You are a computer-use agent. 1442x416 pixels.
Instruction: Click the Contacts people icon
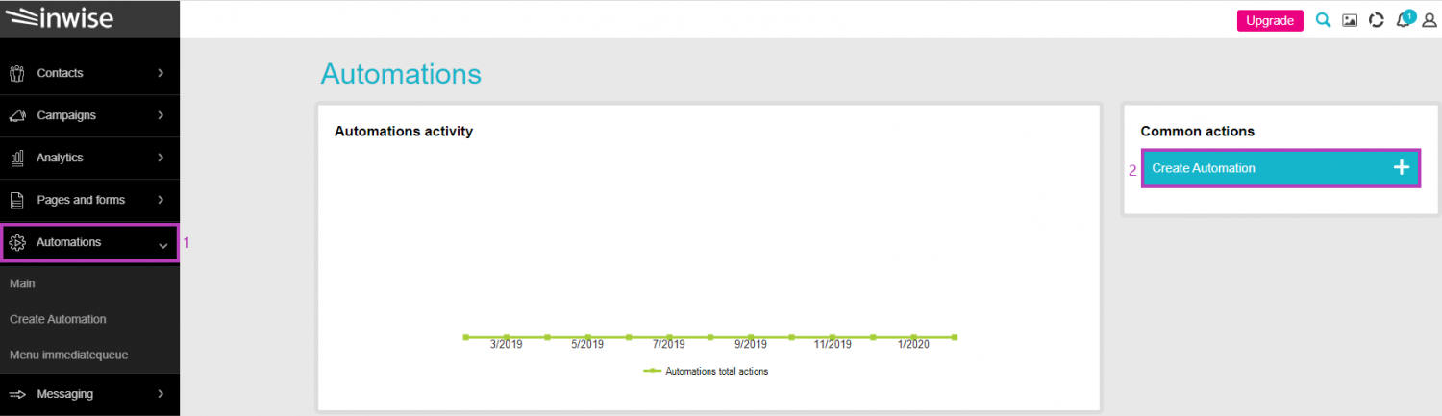coord(16,73)
